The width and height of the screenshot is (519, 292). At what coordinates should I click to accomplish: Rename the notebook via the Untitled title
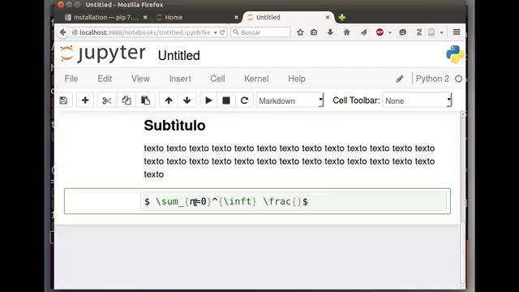(178, 55)
